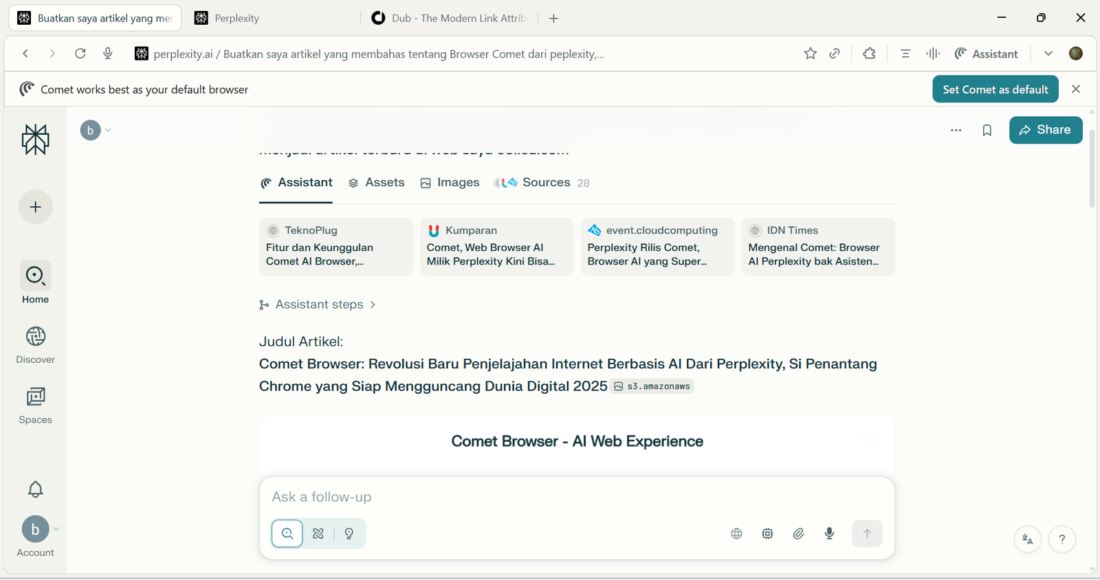This screenshot has width=1100, height=580.
Task: Share this thread
Action: coord(1046,130)
